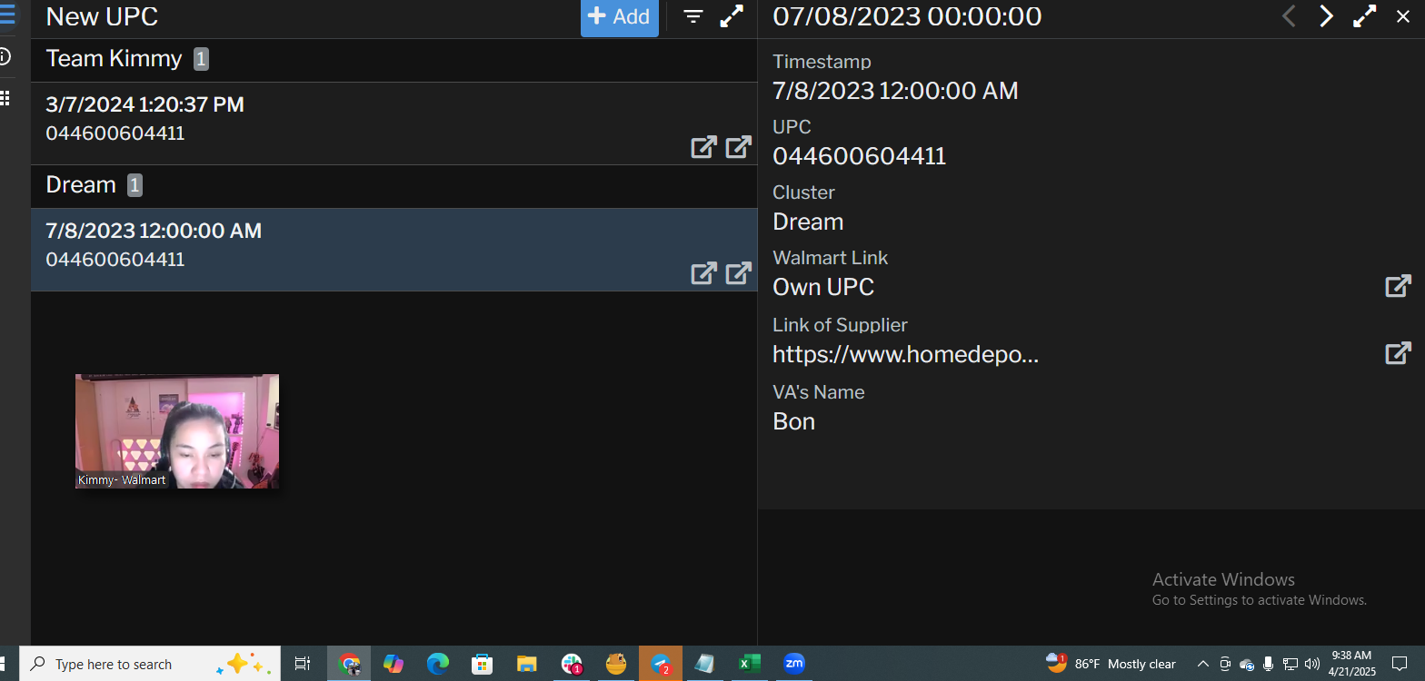Viewport: 1425px width, 681px height.
Task: Open Zoom from the taskbar
Action: point(793,664)
